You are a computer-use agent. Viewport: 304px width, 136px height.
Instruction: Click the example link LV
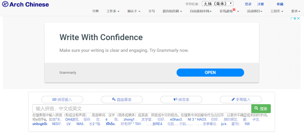click(68, 124)
